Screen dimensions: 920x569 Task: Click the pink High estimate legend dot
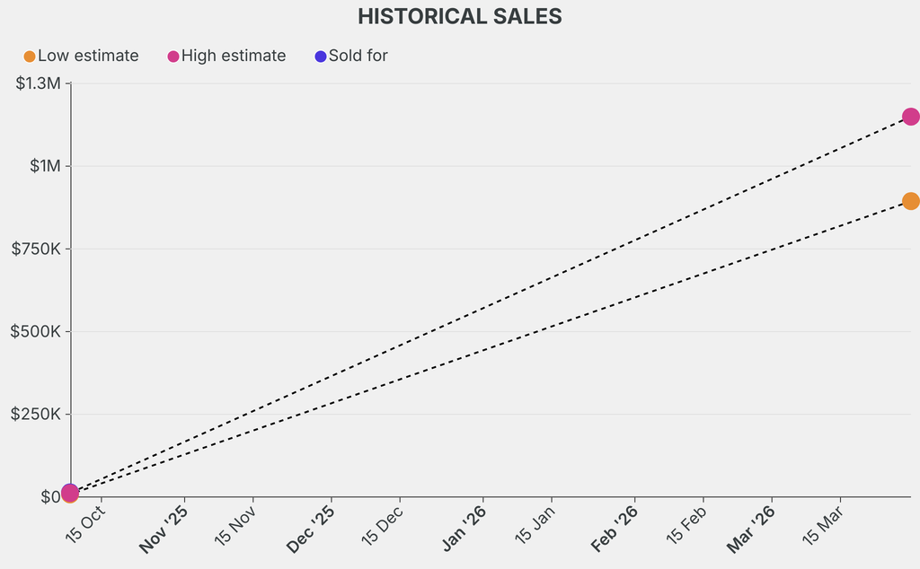coord(173,57)
